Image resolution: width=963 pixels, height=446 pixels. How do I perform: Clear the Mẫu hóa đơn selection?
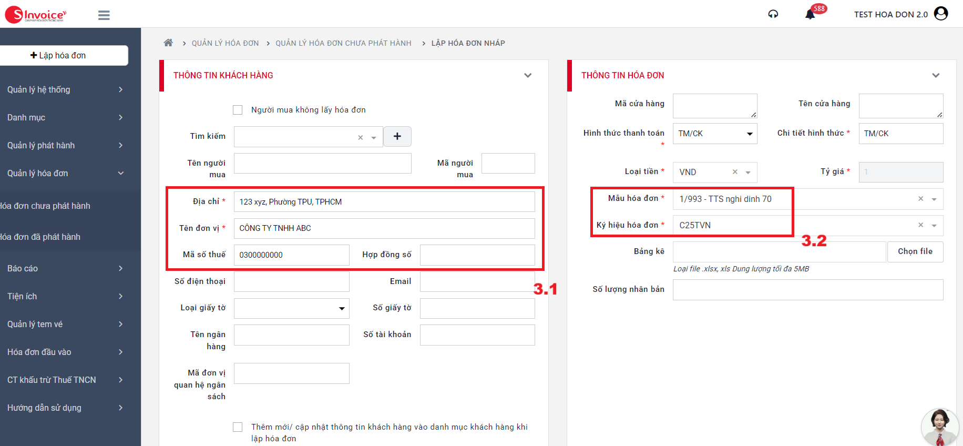920,199
